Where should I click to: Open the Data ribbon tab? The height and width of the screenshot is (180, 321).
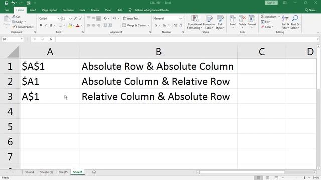[x=82, y=10]
